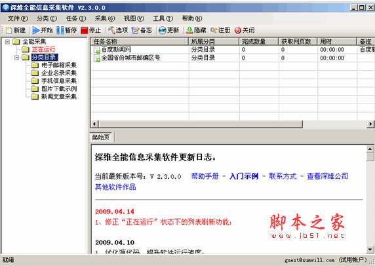Select the 全能采集 root folder
Image resolution: width=375 pixels, height=266 pixels.
coord(34,41)
